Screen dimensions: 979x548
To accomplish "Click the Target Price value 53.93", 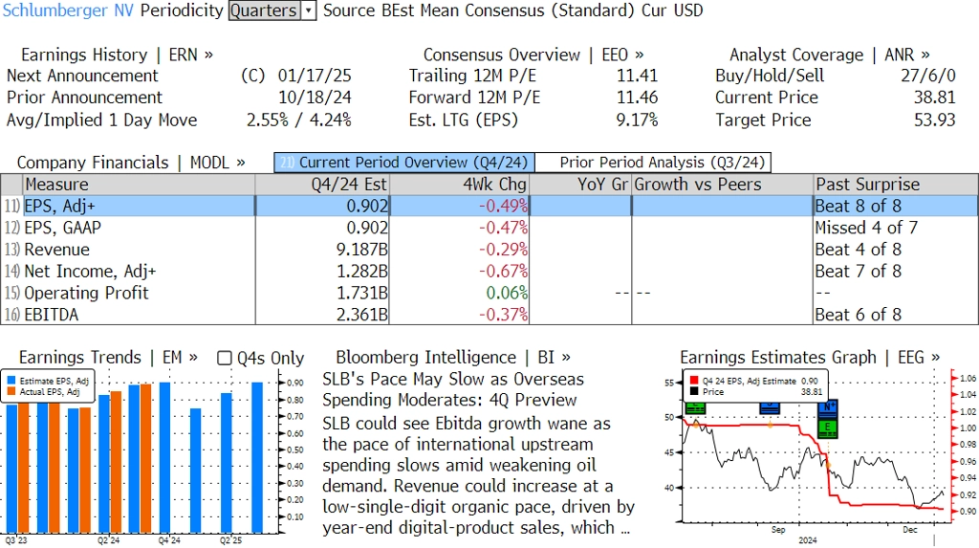I will point(935,120).
